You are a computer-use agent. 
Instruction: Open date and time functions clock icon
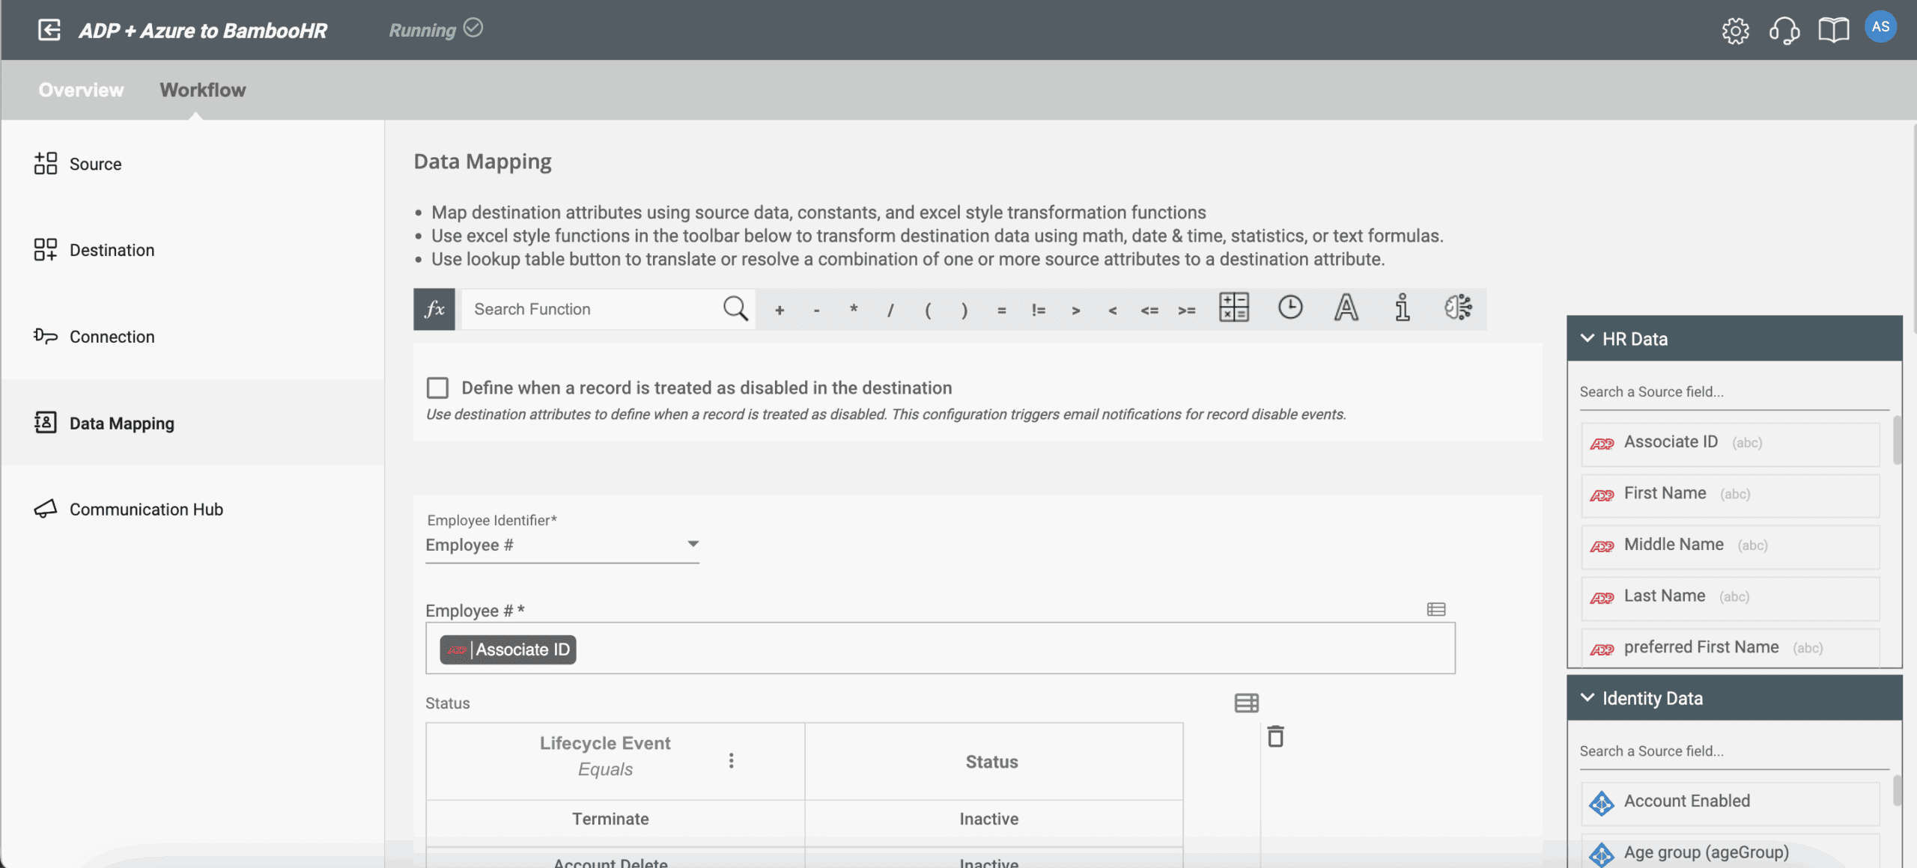(x=1289, y=308)
